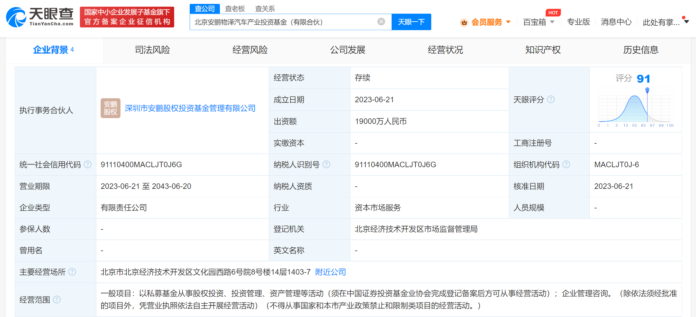696x317 pixels.
Task: Click the red 官方备案企业征信机构 banner
Action: coord(127,17)
